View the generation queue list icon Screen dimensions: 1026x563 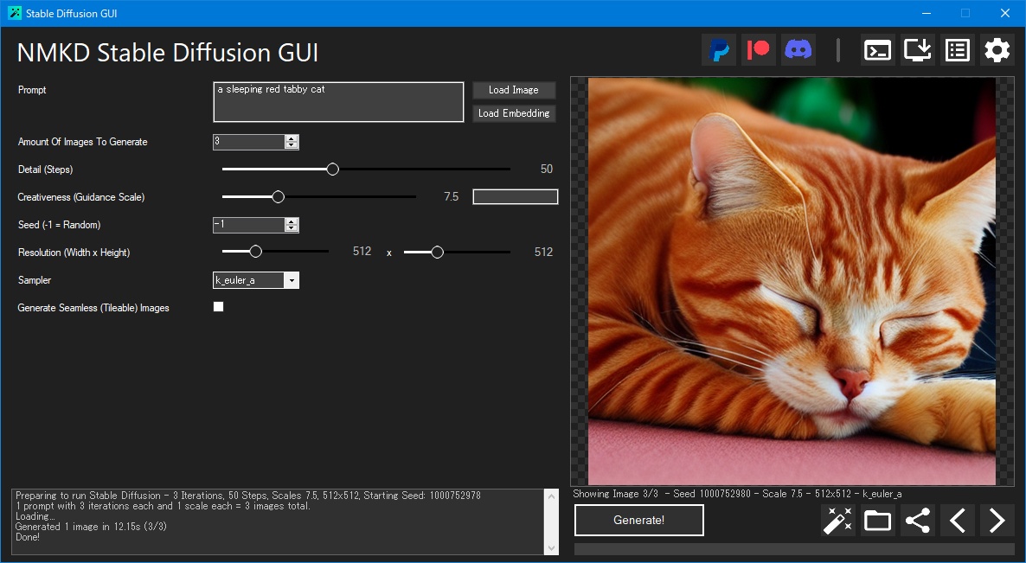click(x=957, y=49)
